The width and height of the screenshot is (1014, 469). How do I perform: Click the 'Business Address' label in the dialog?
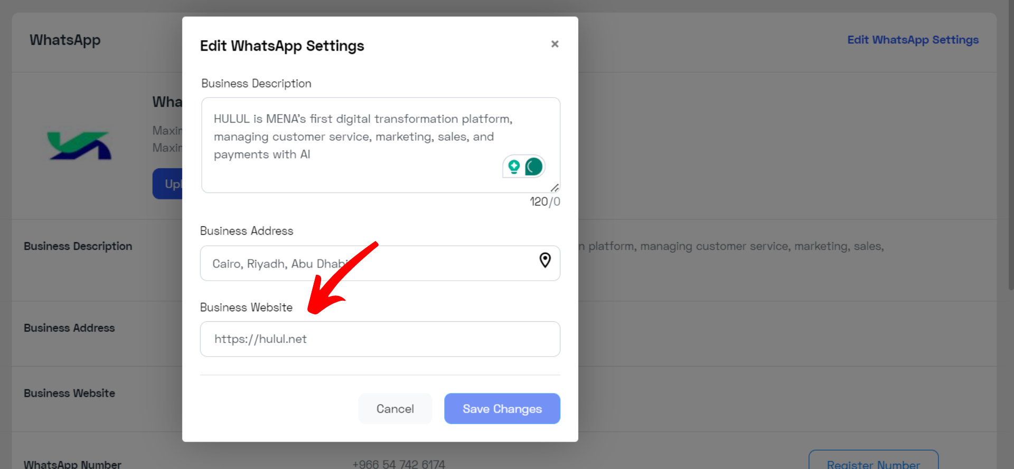tap(247, 231)
